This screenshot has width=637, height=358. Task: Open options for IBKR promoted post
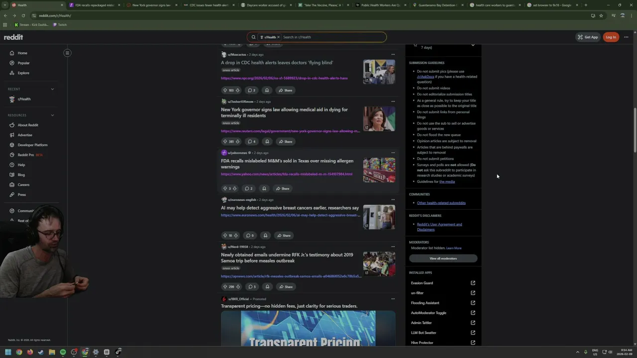point(393,299)
